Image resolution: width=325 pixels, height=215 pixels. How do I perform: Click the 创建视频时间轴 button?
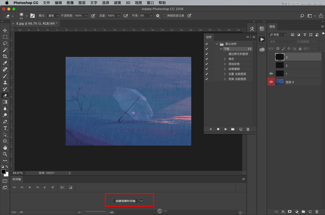(x=125, y=201)
